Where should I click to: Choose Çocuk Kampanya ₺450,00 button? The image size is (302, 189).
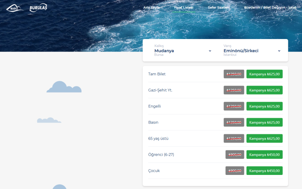click(264, 171)
